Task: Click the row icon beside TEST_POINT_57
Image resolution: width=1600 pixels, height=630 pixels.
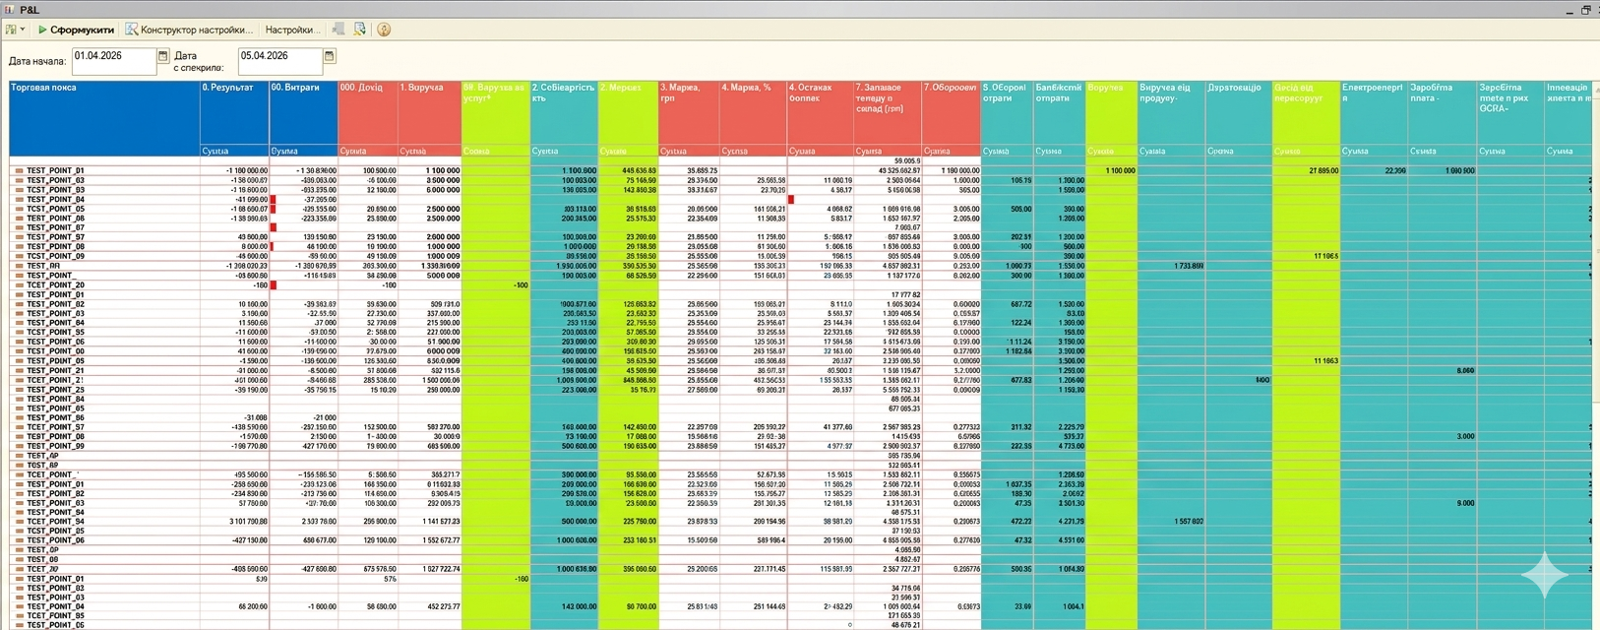Action: point(19,427)
